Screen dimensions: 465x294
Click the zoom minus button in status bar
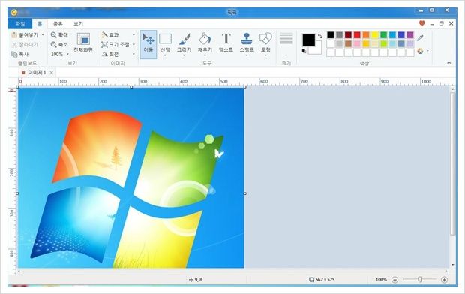(394, 280)
